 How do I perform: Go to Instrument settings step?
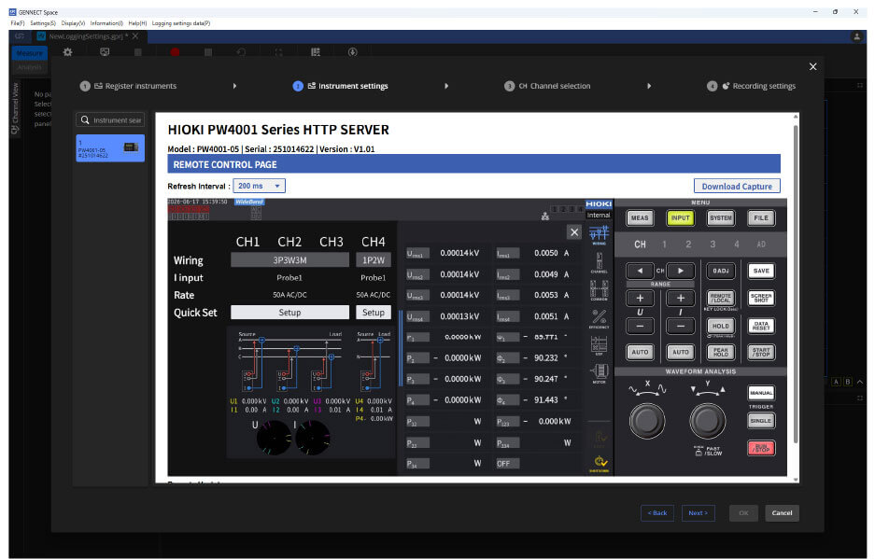[x=341, y=86]
